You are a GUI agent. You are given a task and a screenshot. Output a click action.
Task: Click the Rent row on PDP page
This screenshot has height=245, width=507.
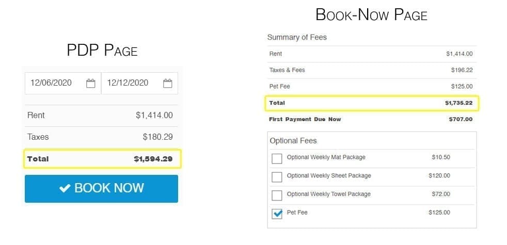(101, 116)
